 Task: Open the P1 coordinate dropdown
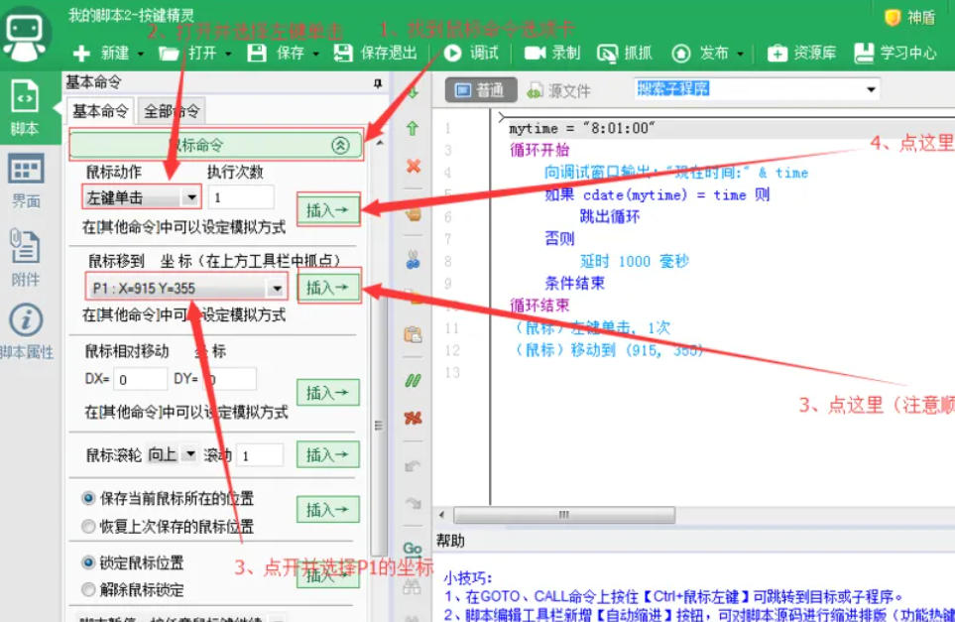(277, 287)
